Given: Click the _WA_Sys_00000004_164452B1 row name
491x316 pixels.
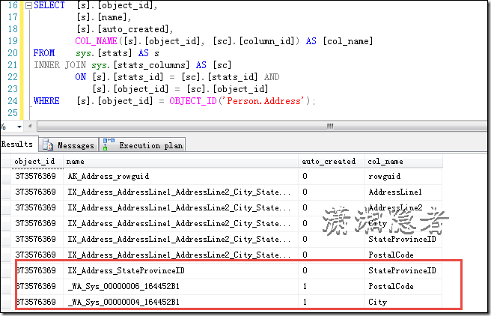Looking at the screenshot, I should coord(123,302).
